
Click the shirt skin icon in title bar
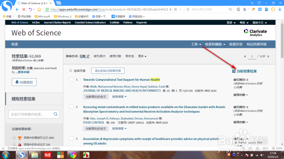click(259, 3)
